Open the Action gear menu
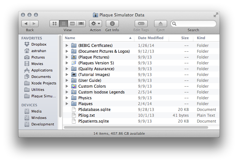 [95, 24]
